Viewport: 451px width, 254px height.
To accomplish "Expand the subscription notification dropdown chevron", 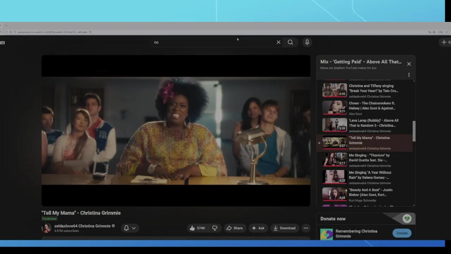I will click(x=134, y=228).
